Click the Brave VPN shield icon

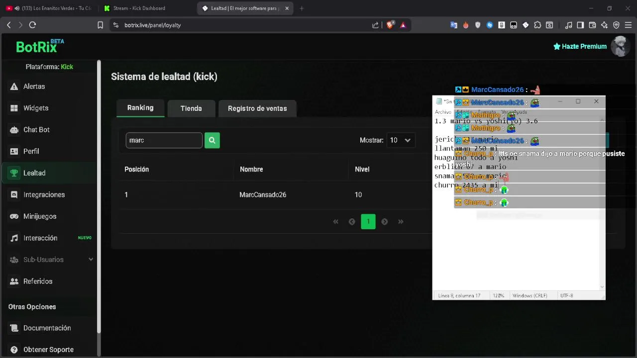(x=616, y=25)
